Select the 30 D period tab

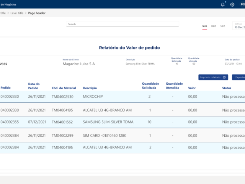pos(223,26)
